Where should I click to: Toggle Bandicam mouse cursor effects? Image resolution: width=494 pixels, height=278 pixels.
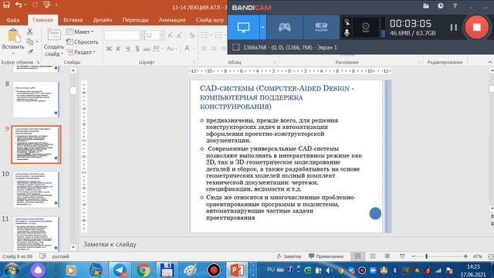(x=347, y=22)
